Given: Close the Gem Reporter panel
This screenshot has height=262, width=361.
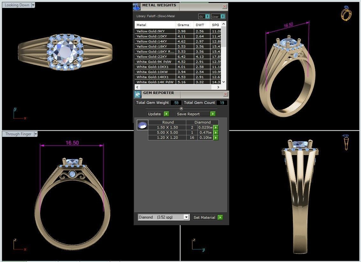Looking at the screenshot, I should [225, 94].
